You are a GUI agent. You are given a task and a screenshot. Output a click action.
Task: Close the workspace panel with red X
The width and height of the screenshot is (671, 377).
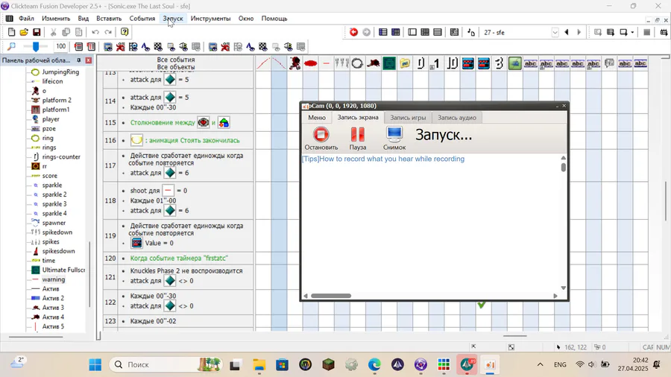click(89, 60)
